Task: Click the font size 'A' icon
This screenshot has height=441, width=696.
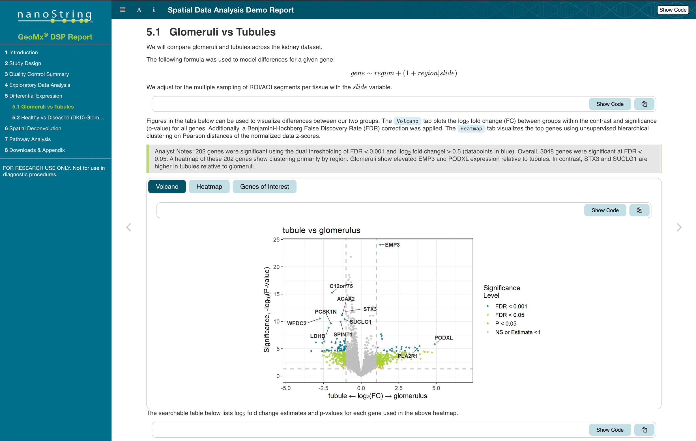Action: [139, 10]
